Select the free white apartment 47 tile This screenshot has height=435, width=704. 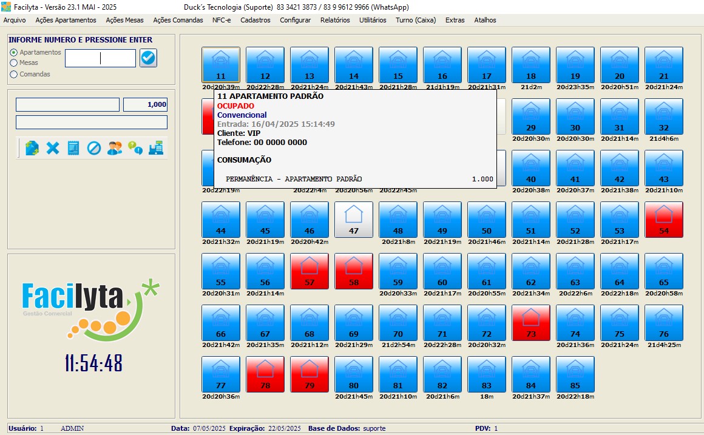[353, 219]
